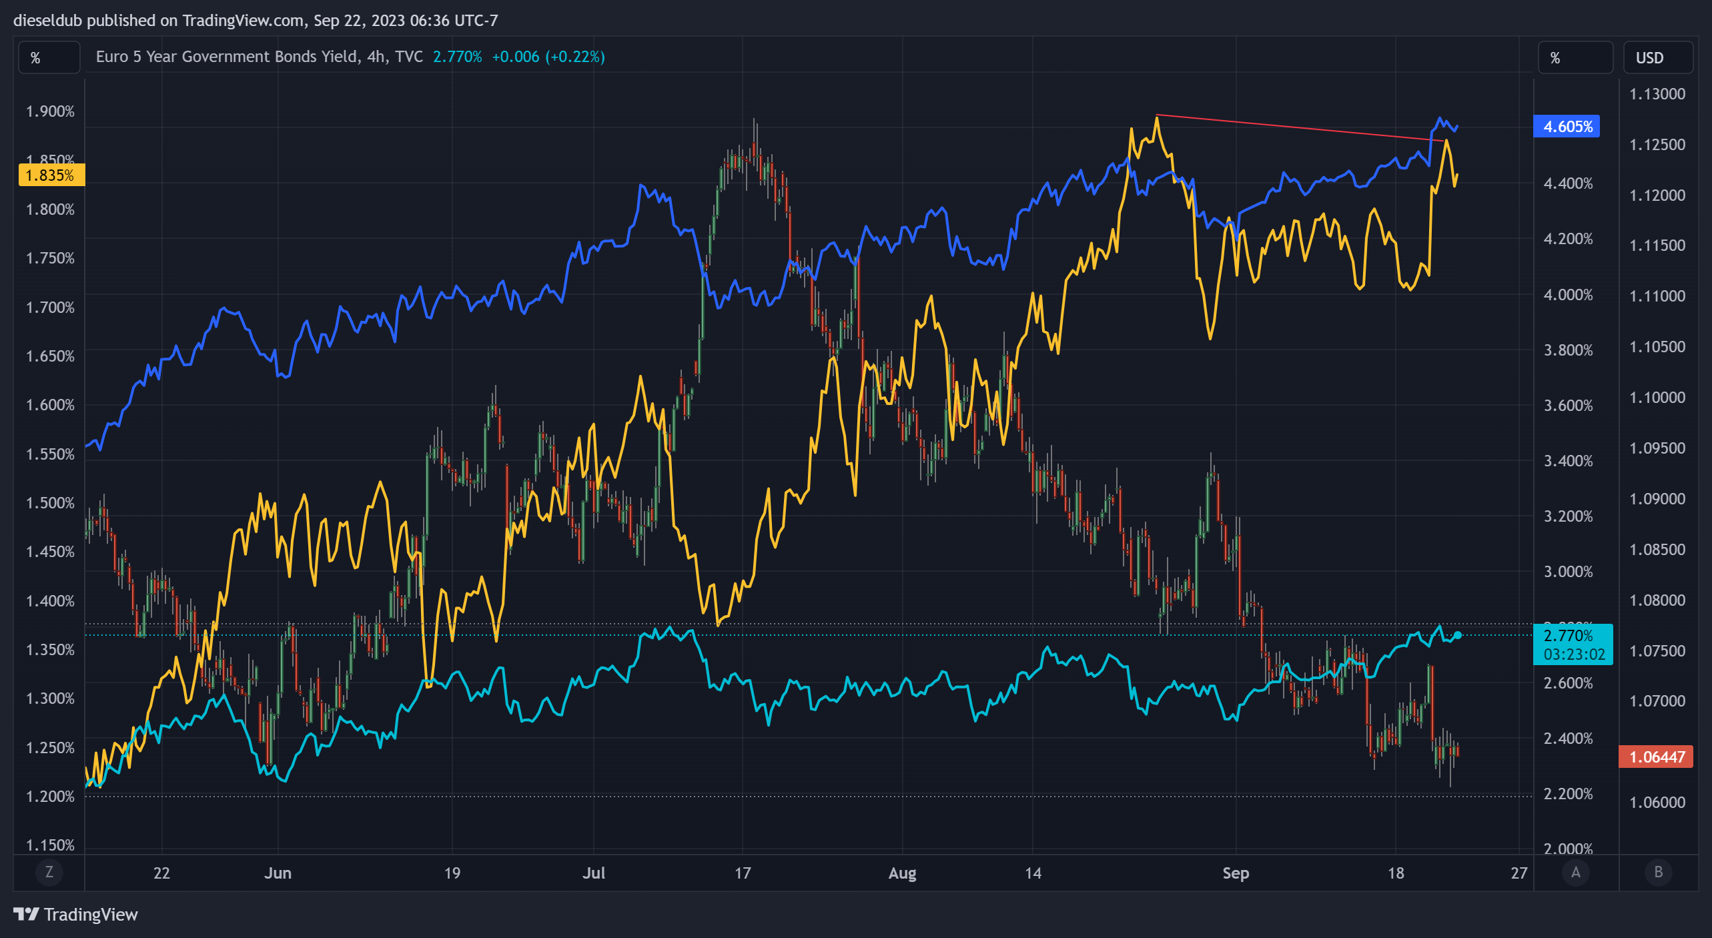Click the 1.06447 red price label

[x=1656, y=757]
